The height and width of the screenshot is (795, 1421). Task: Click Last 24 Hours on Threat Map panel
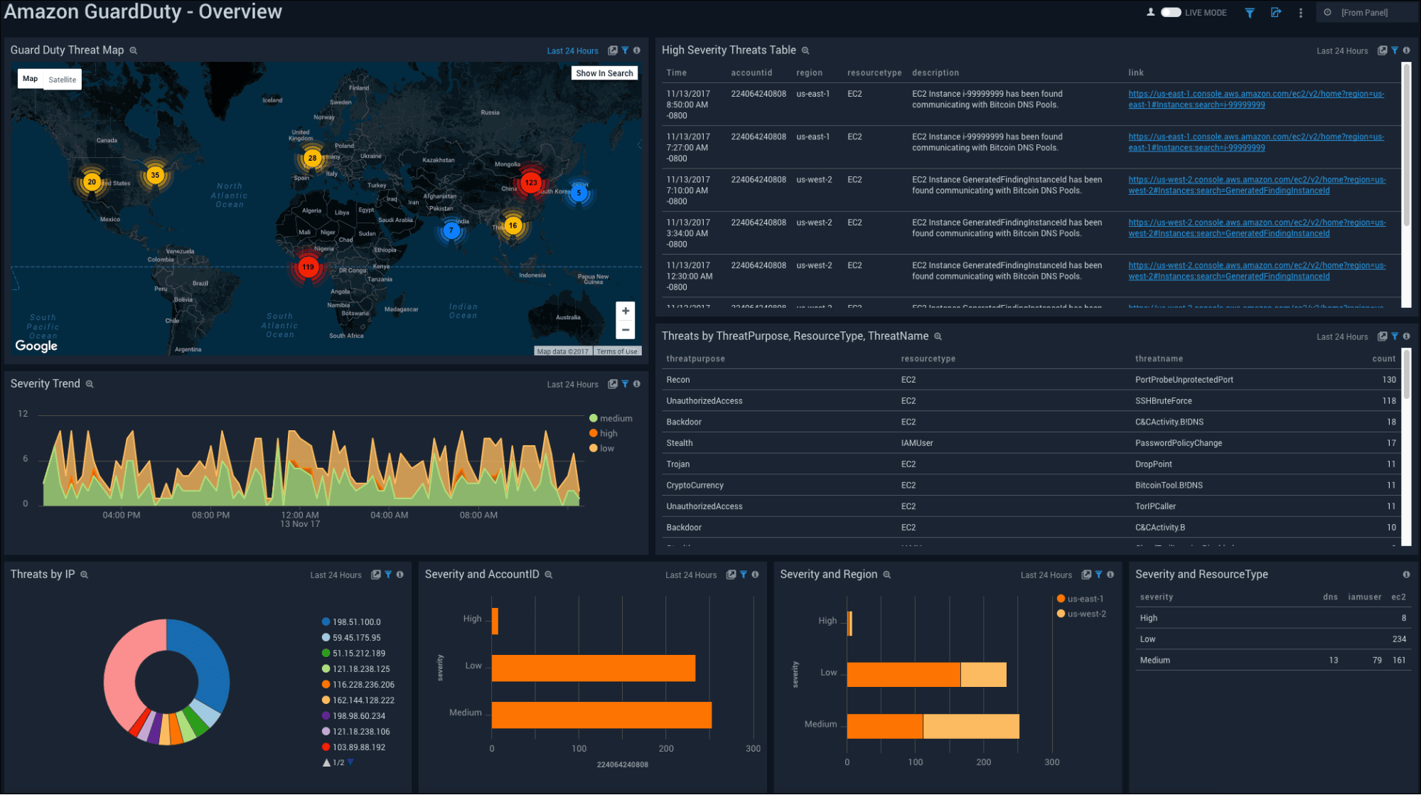[572, 51]
